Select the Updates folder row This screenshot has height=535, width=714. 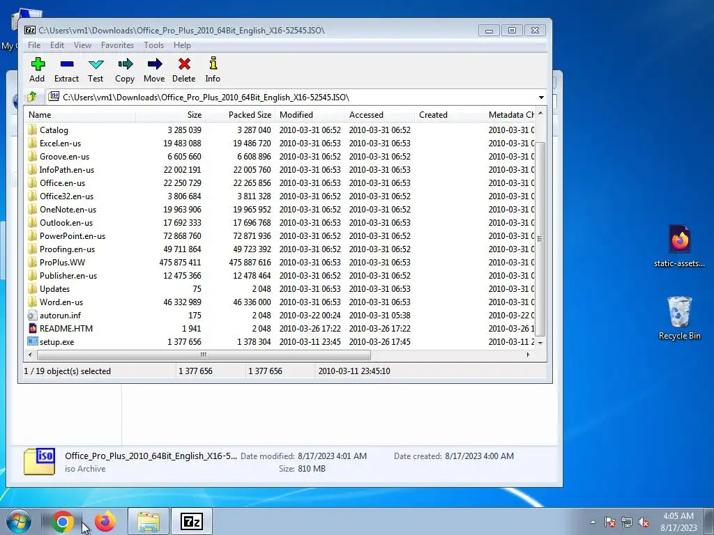tap(279, 289)
